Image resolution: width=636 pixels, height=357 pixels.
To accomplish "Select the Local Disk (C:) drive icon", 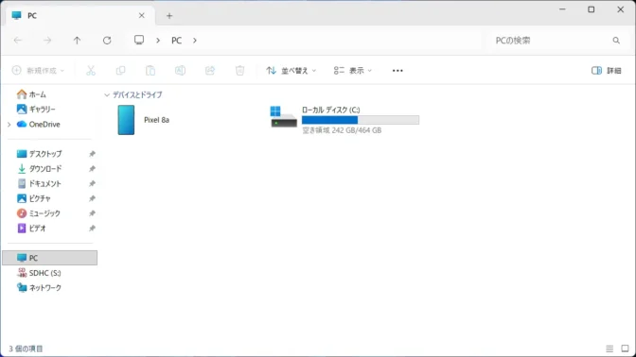I will point(284,117).
